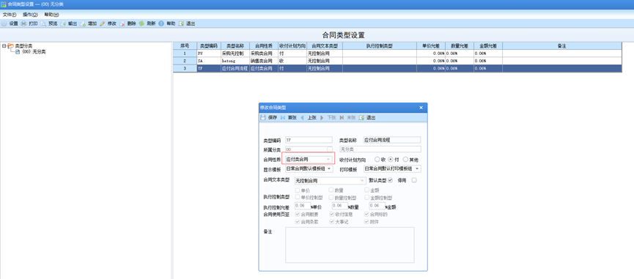Go to first record with 首张 icon
The width and height of the screenshot is (634, 279).
pos(283,117)
